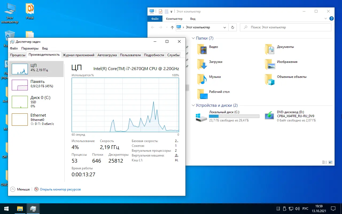Viewport: 342px width, 214px height.
Task: Open the Explorer help question mark icon
Action: (331, 19)
